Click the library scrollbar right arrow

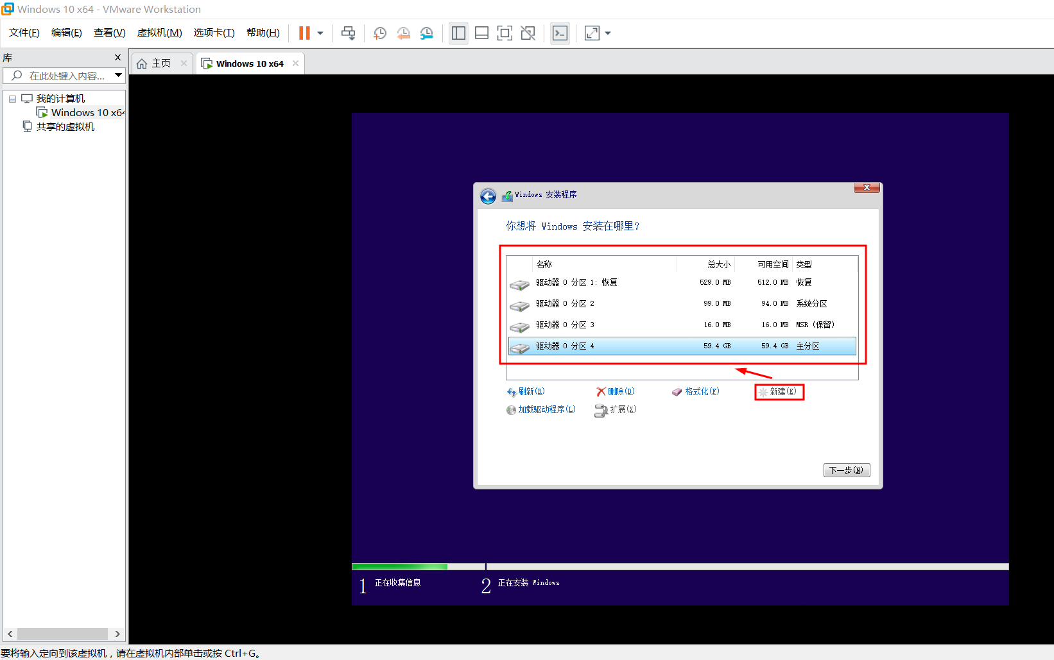(117, 634)
